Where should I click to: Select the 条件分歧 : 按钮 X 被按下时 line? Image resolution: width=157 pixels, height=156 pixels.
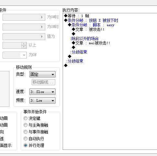coord(91,20)
